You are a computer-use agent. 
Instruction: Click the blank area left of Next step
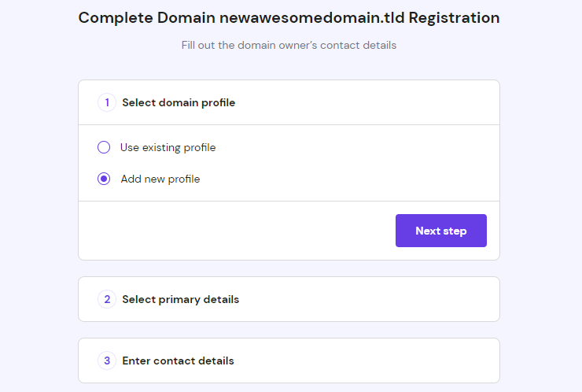(236, 231)
